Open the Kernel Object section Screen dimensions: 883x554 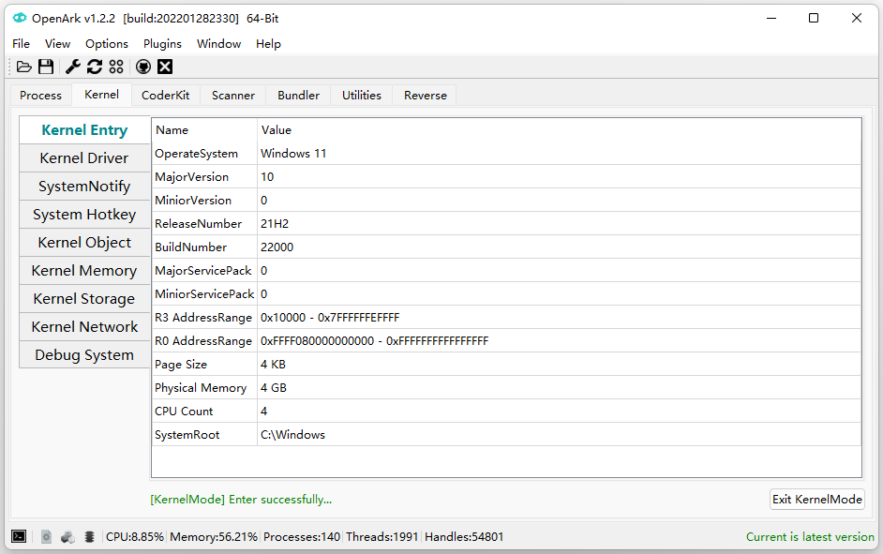[x=84, y=243]
